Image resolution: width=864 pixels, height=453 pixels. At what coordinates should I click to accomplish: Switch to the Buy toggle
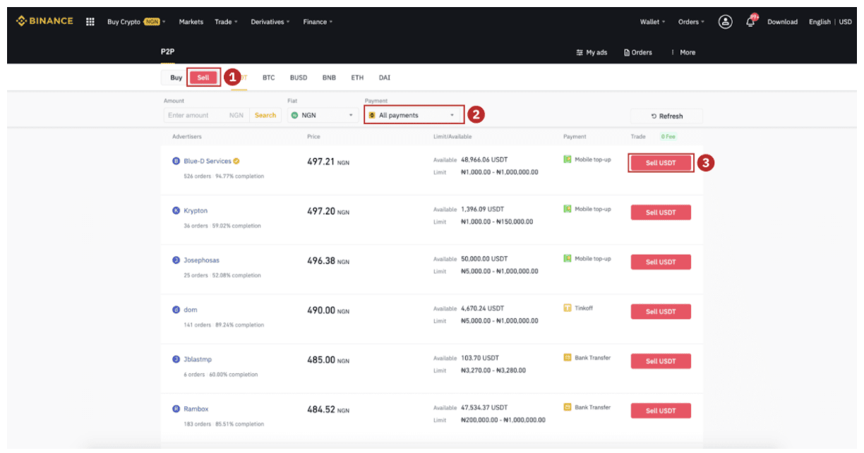(176, 78)
